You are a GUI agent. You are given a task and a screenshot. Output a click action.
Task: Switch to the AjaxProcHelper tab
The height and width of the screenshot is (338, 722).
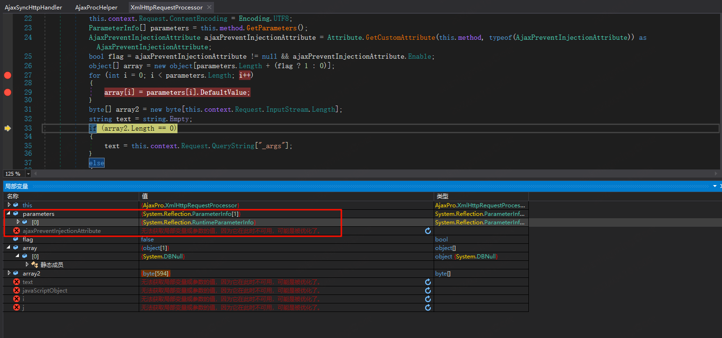coord(96,8)
